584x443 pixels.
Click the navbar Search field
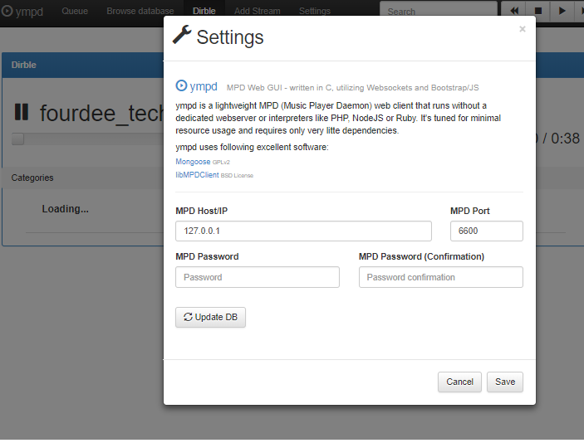(439, 11)
